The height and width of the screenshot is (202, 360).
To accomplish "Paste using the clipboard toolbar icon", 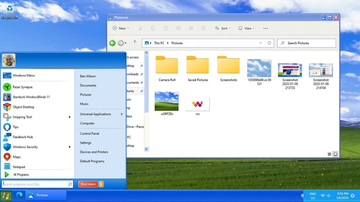I will [x=166, y=28].
